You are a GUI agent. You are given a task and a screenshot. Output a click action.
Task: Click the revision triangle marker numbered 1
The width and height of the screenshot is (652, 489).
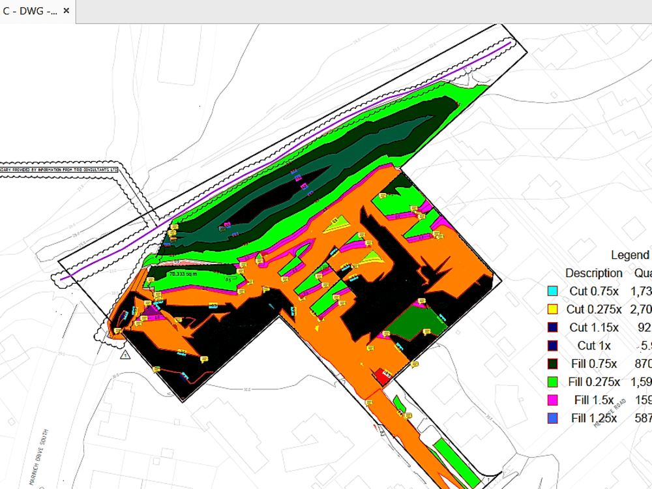(125, 355)
